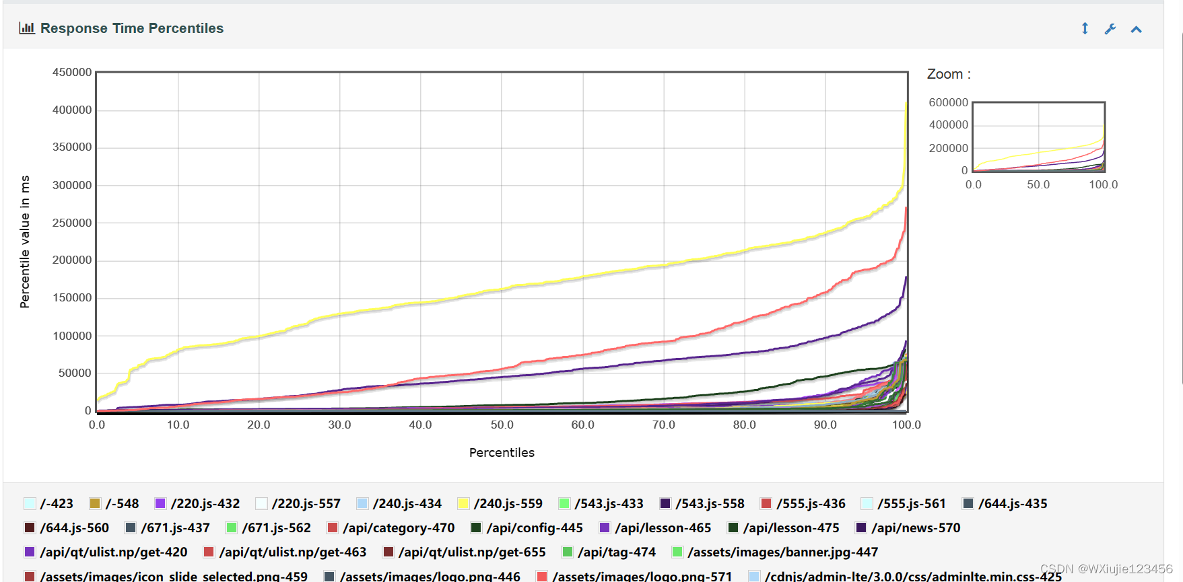Toggle the /-423 legend swatch
1183x582 pixels.
click(30, 504)
